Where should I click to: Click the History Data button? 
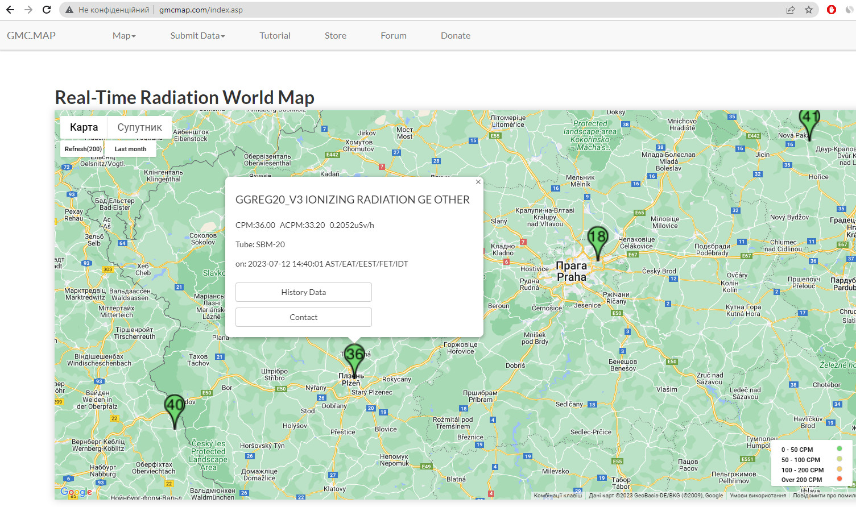click(x=303, y=292)
